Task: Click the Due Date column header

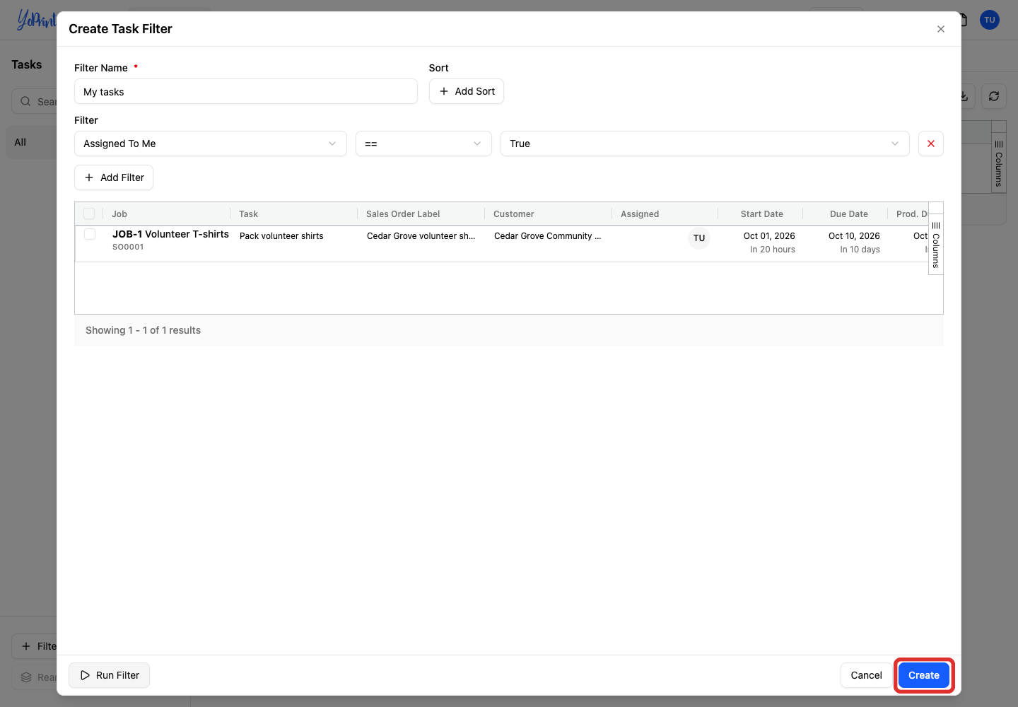Action: click(x=849, y=214)
